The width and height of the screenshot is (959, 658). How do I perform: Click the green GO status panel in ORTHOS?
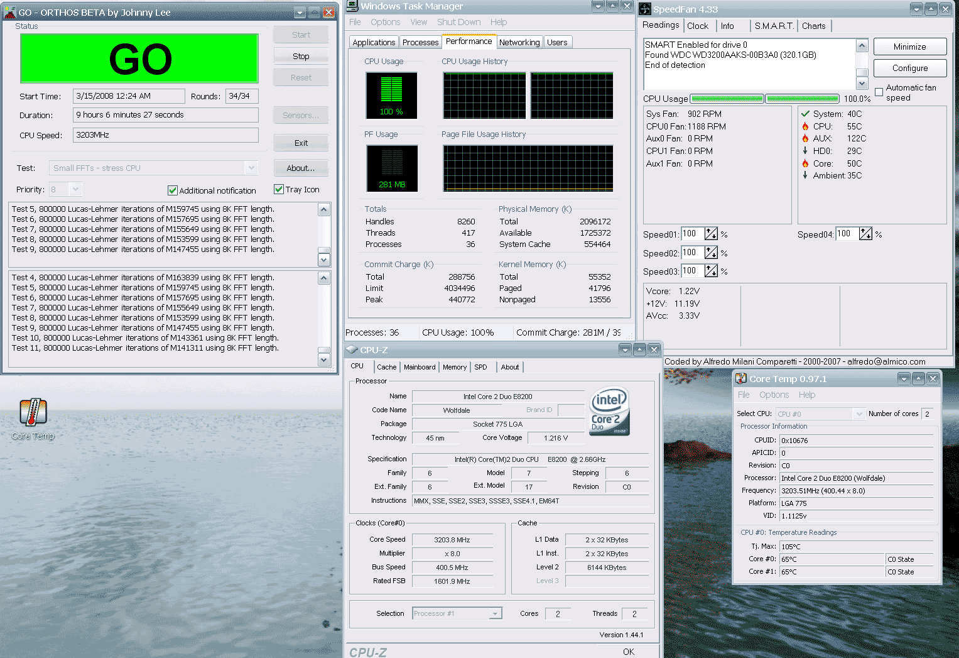pos(139,58)
